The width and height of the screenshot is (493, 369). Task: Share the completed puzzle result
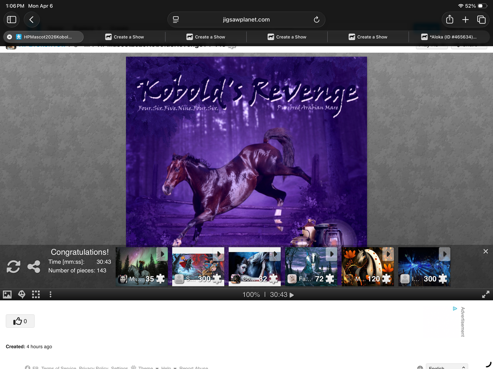pos(34,267)
